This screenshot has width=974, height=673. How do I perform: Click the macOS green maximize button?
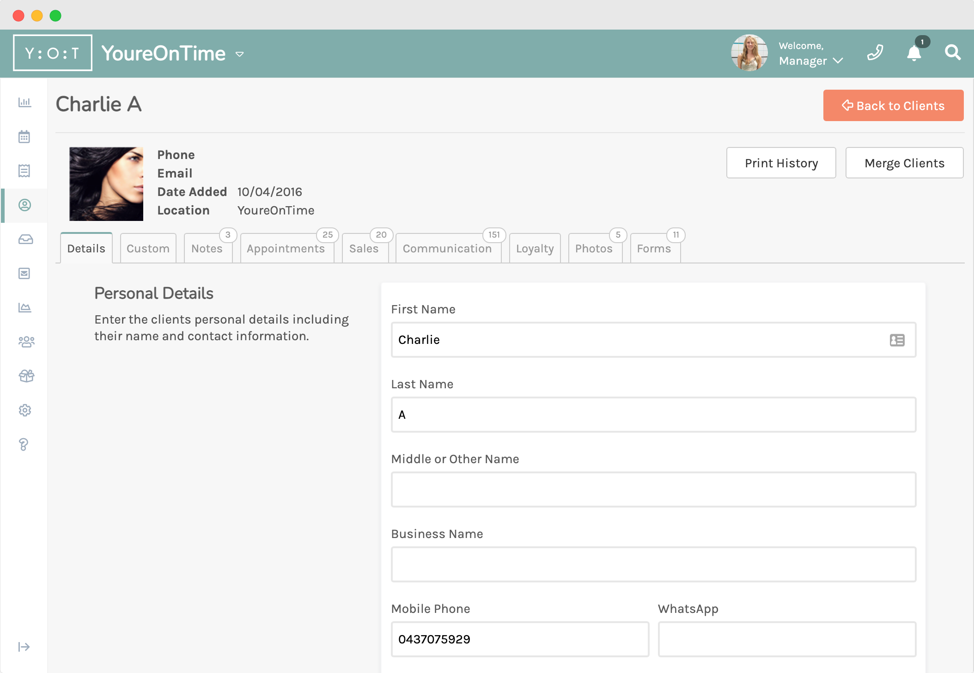(55, 16)
